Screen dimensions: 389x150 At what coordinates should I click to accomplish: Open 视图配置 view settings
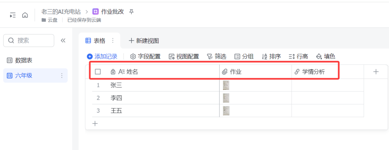tap(184, 56)
